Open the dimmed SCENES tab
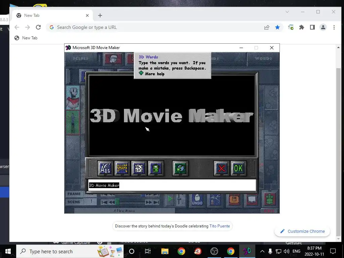The image size is (344, 258). click(81, 58)
